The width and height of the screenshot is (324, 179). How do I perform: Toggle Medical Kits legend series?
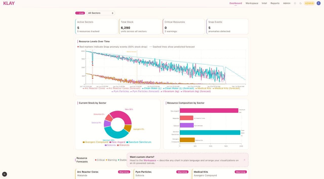203,88
